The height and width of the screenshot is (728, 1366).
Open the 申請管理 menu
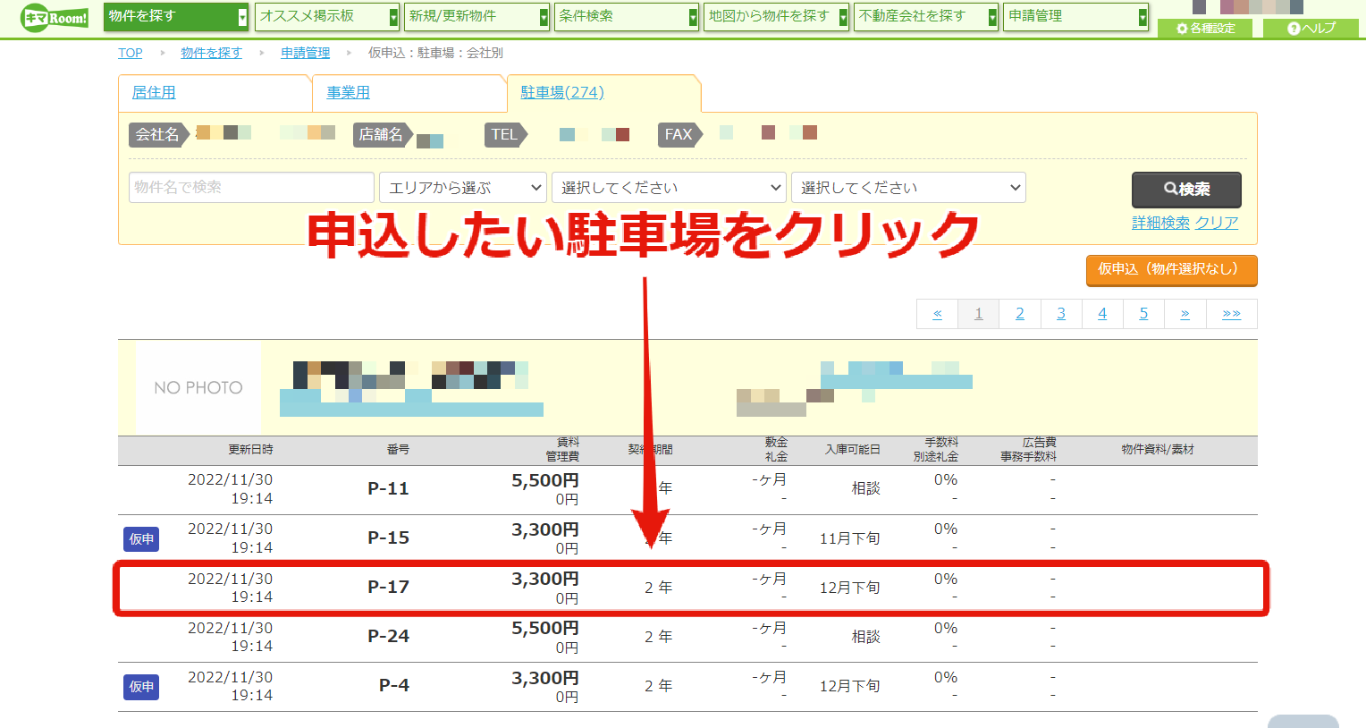click(x=1076, y=16)
